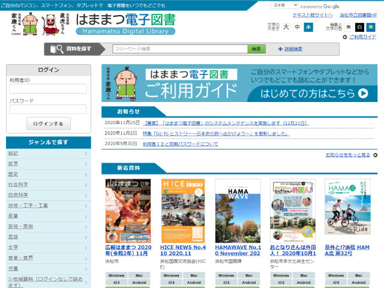Choose black background color option 黒

[349, 27]
